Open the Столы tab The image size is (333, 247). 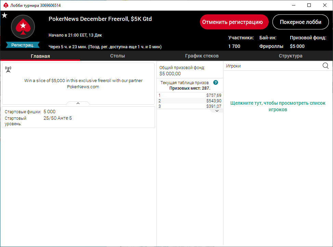[117, 56]
